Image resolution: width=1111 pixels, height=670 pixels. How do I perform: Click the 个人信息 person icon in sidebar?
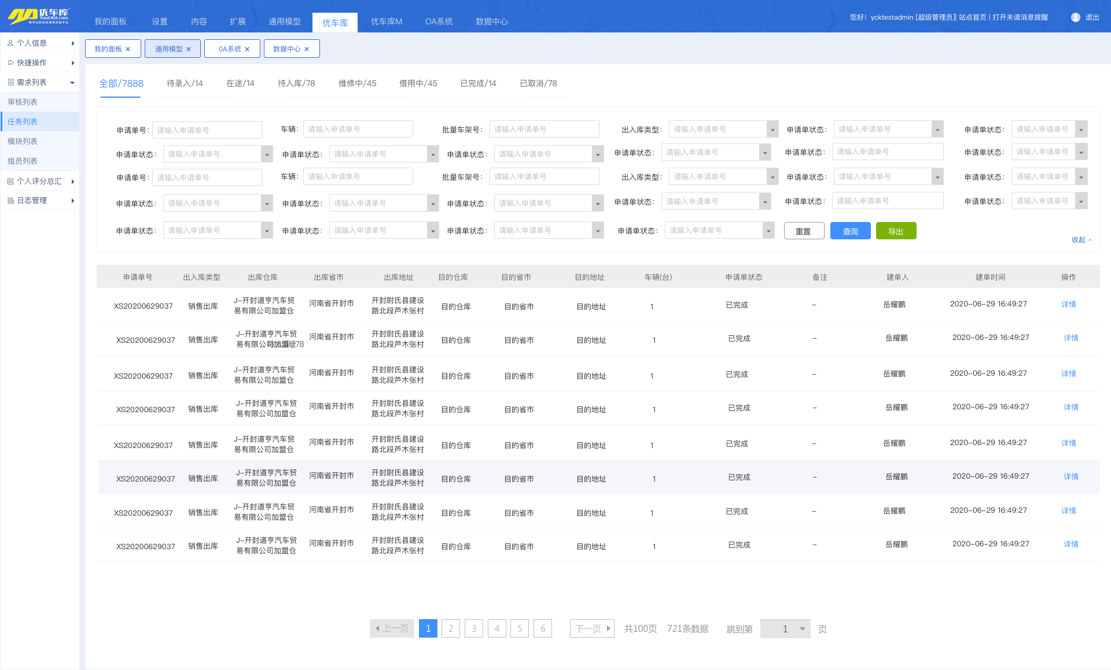(x=10, y=43)
